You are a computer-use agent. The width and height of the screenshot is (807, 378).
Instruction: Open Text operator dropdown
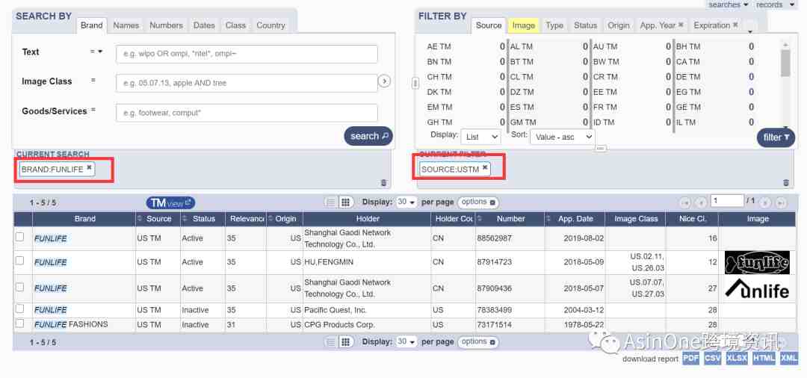click(96, 52)
